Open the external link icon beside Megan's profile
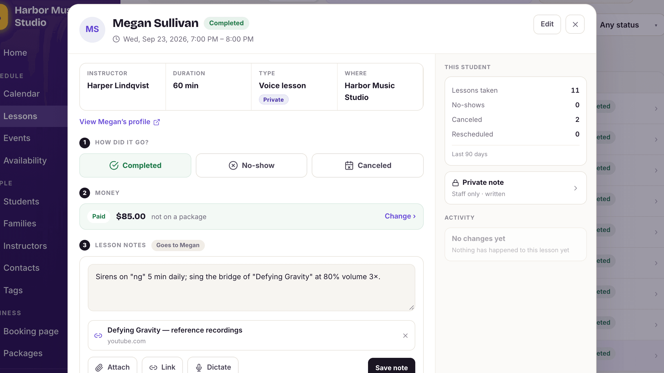 click(x=157, y=122)
